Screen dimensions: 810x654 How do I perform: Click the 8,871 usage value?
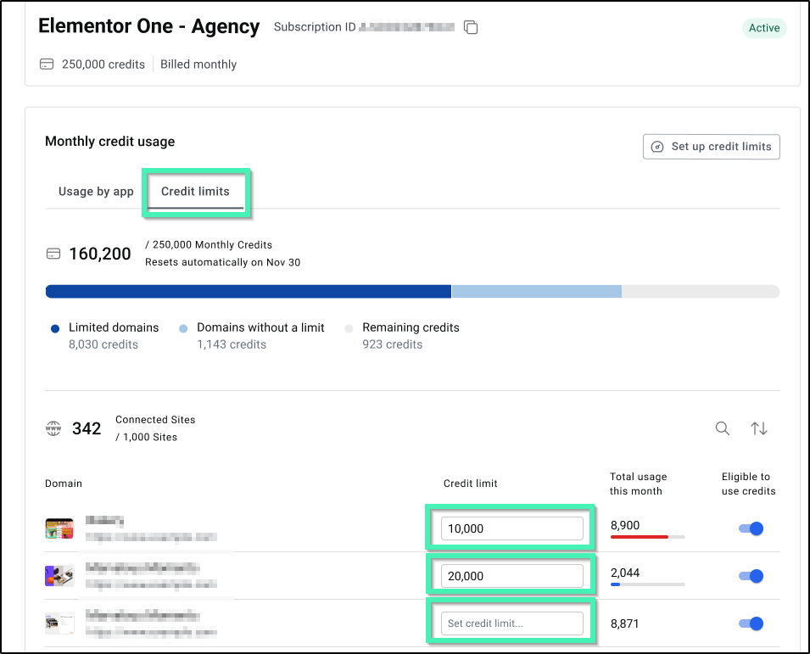click(625, 623)
